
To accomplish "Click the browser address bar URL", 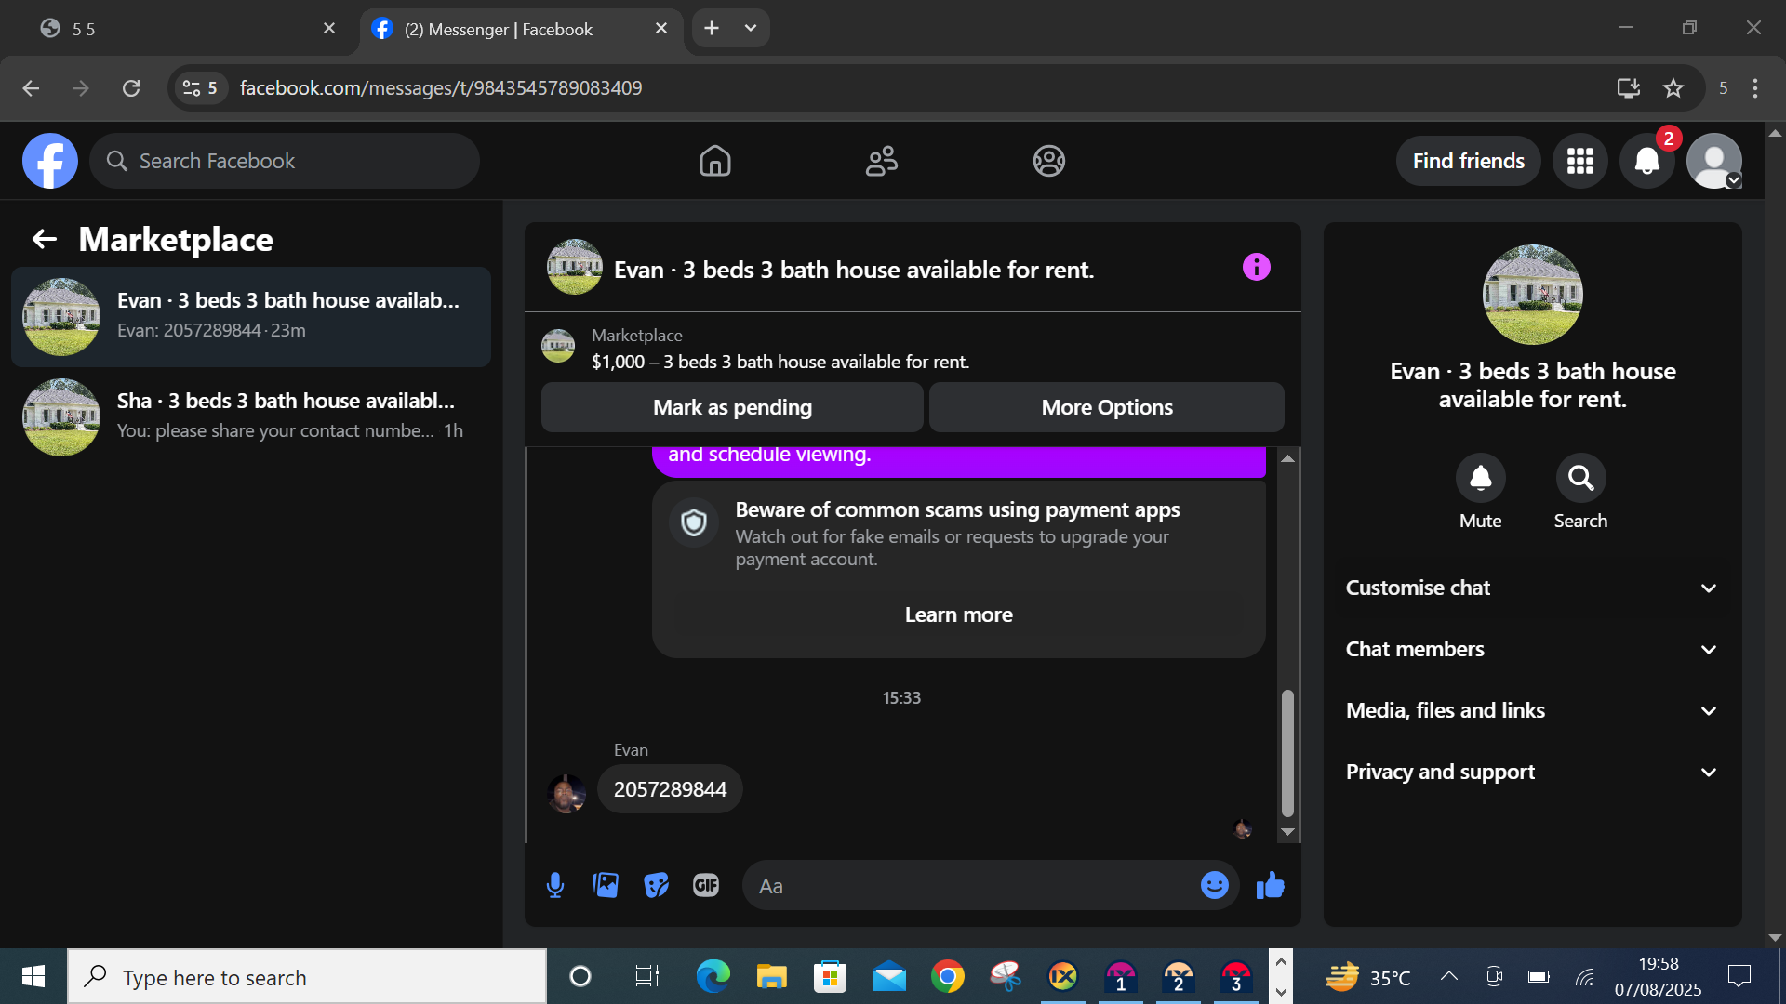I will (x=441, y=88).
